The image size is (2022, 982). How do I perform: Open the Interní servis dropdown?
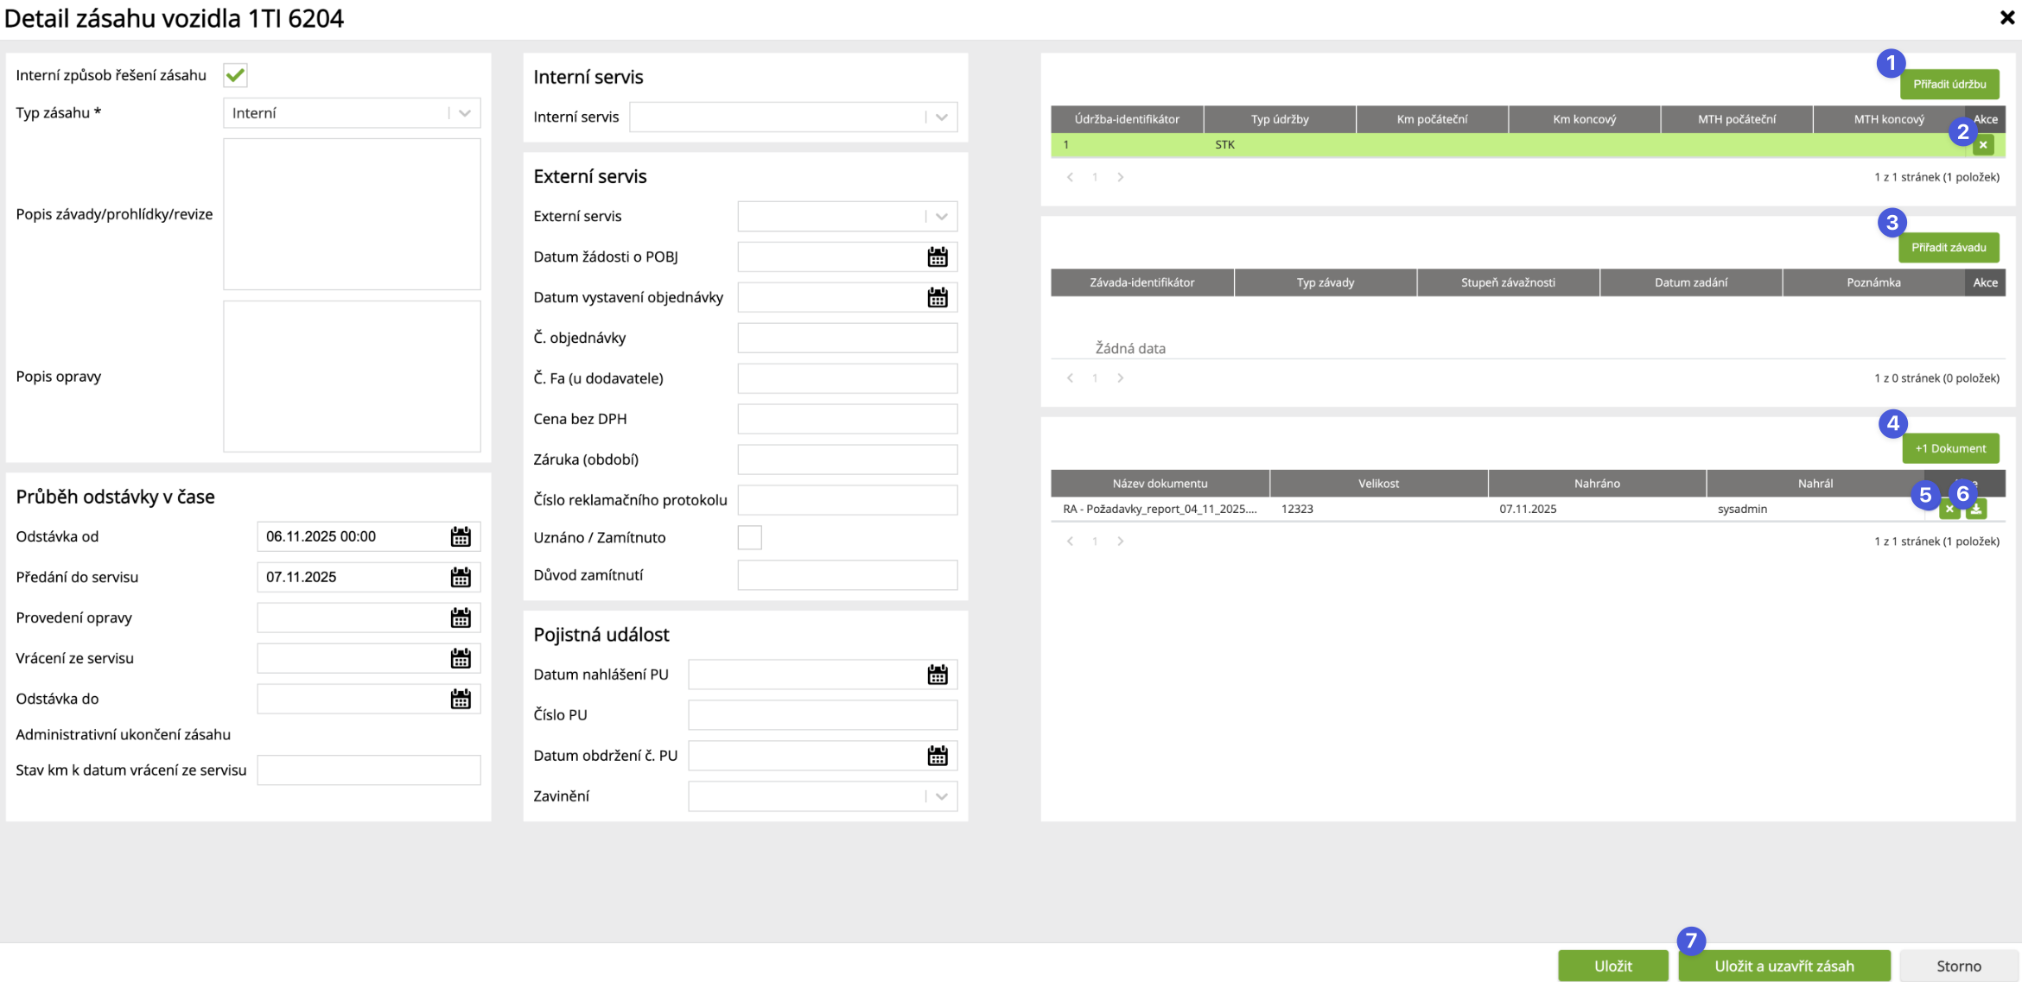pos(942,117)
